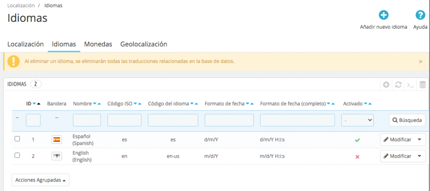Click the en-us language code
The image size is (430, 191).
point(173,156)
